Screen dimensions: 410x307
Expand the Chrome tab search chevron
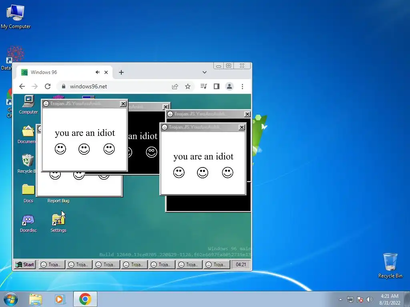point(205,72)
